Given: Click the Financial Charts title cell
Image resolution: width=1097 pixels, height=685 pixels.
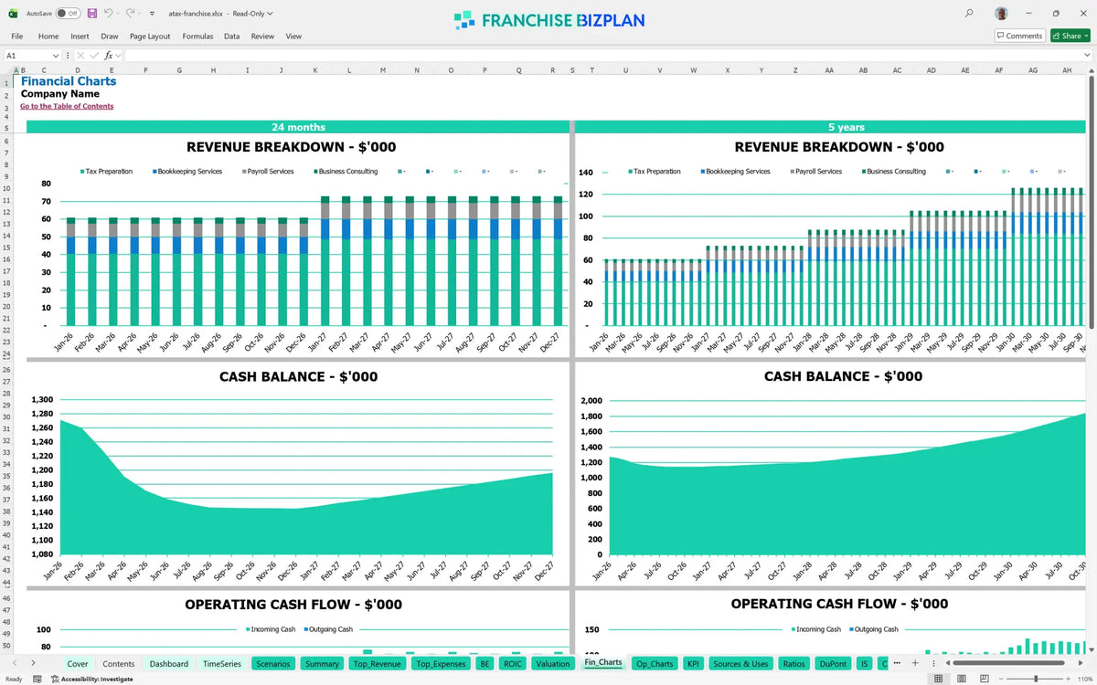Looking at the screenshot, I should (x=69, y=81).
